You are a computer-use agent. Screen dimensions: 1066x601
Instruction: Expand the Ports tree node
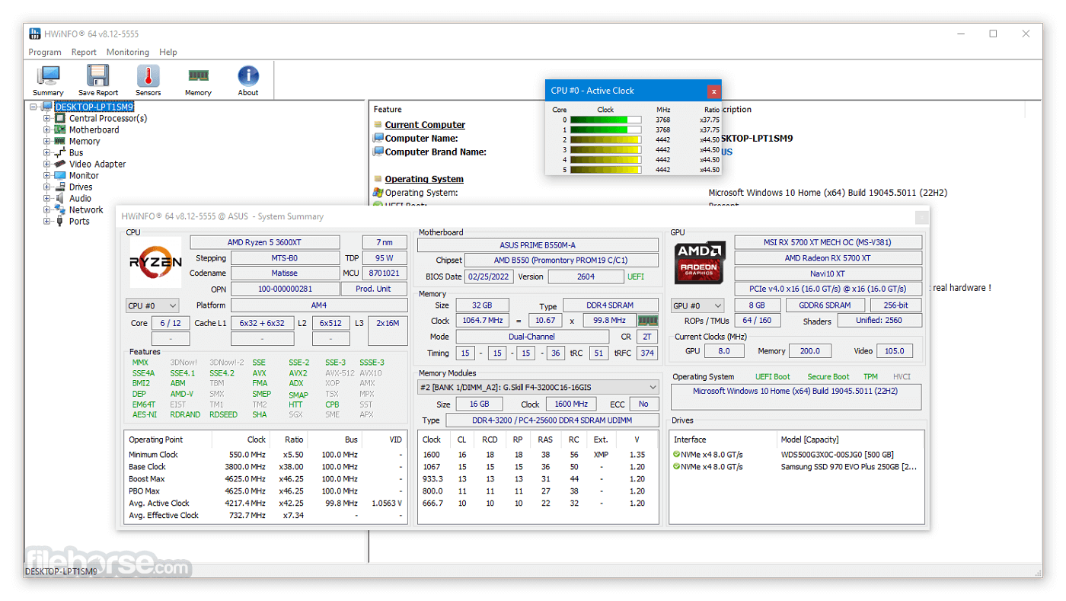[x=47, y=221]
